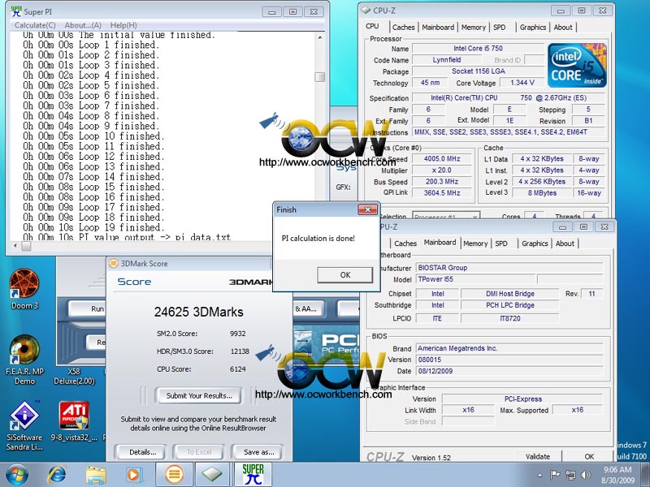650x487 pixels.
Task: Switch to Mainboard tab in the upper CPU-Z window
Action: click(x=438, y=28)
